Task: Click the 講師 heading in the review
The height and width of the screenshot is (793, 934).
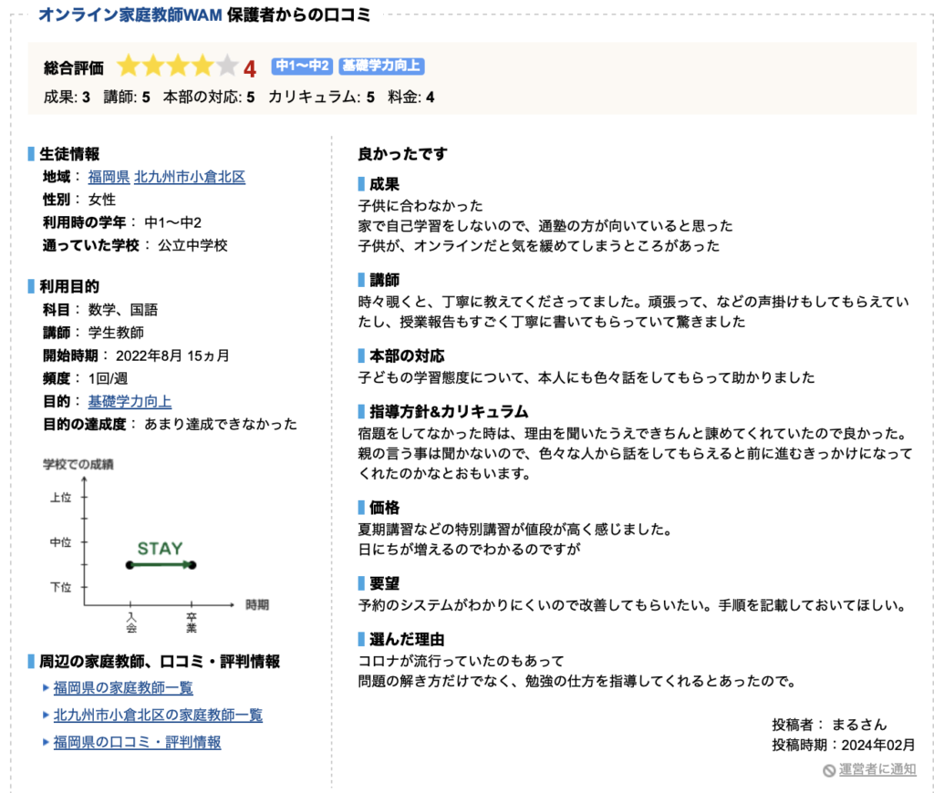Action: click(x=384, y=280)
